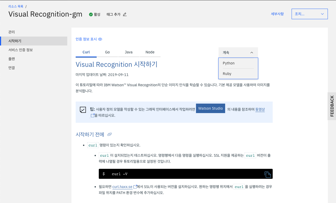336x203 pixels.
Task: Copy the curl -V command with copy icon
Action: (x=267, y=174)
